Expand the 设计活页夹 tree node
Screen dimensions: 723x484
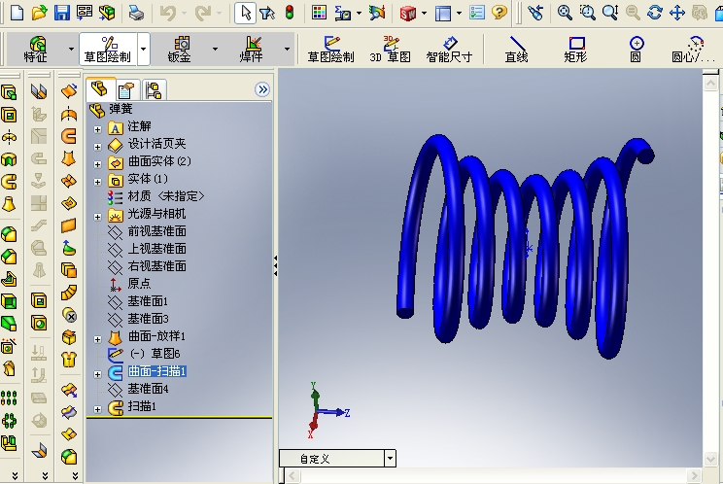(97, 147)
